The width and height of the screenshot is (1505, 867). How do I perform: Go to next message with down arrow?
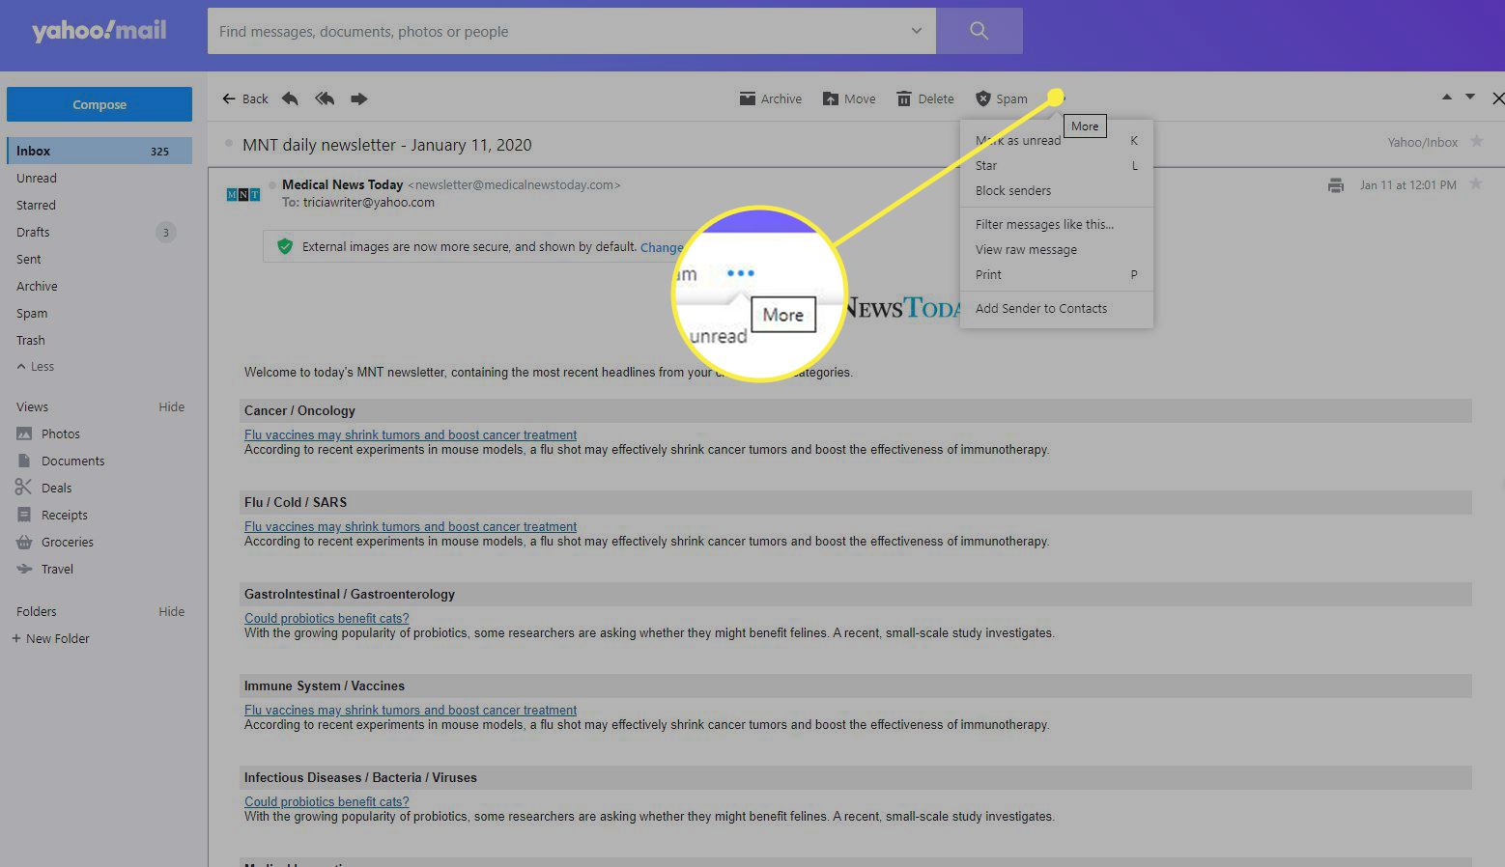1469,97
